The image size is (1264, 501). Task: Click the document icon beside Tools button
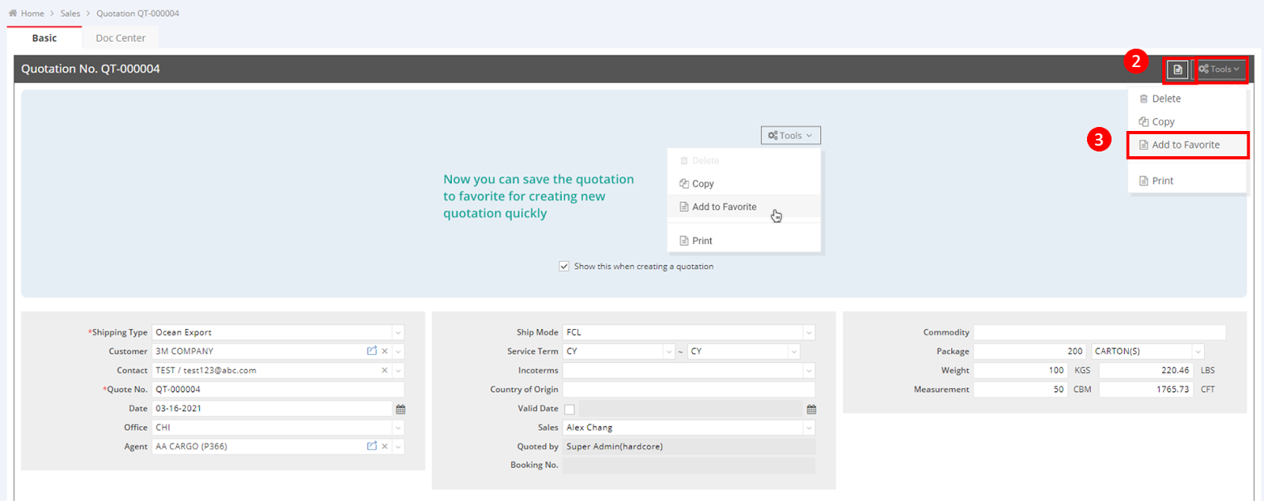pos(1177,69)
